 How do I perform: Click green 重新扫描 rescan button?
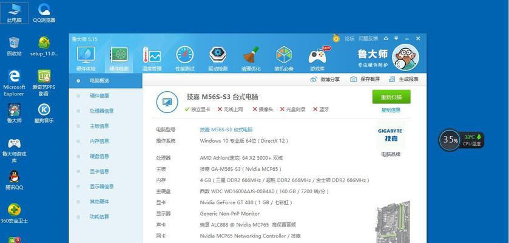pyautogui.click(x=391, y=97)
